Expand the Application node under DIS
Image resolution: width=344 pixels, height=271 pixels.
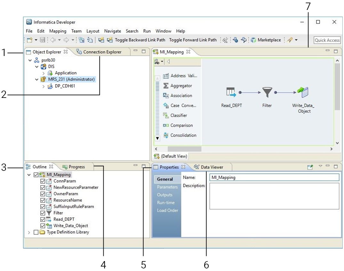click(44, 73)
